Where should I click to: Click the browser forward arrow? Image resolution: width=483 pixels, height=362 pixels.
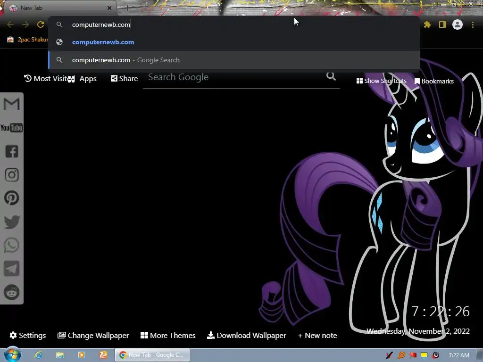point(25,25)
